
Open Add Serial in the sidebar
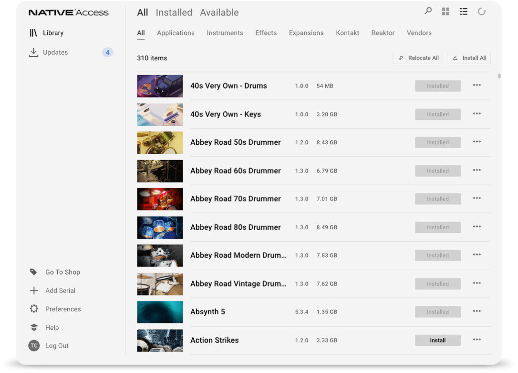pos(60,290)
